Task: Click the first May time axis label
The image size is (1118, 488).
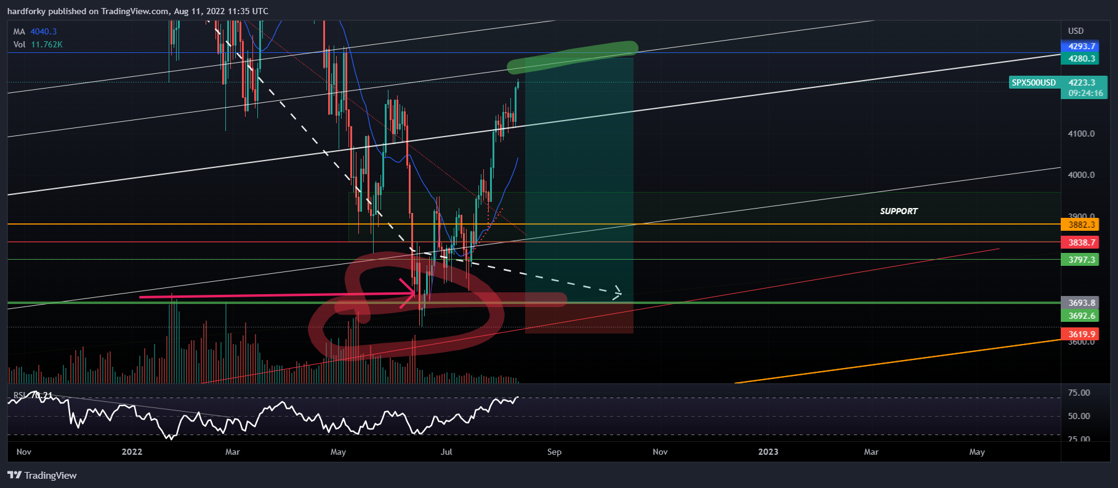Action: pos(338,452)
